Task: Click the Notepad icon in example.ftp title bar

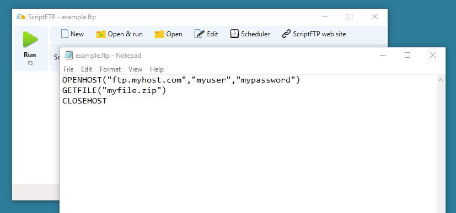Action: pyautogui.click(x=68, y=55)
